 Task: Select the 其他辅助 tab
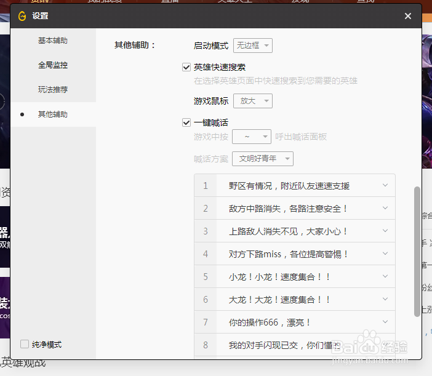click(x=53, y=114)
